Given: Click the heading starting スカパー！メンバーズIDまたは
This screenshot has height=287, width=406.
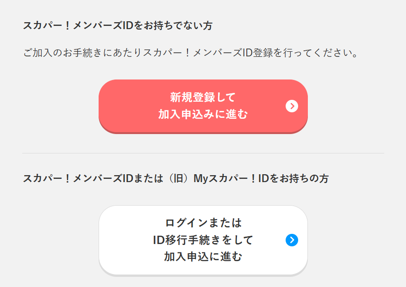Looking at the screenshot, I should 176,178.
